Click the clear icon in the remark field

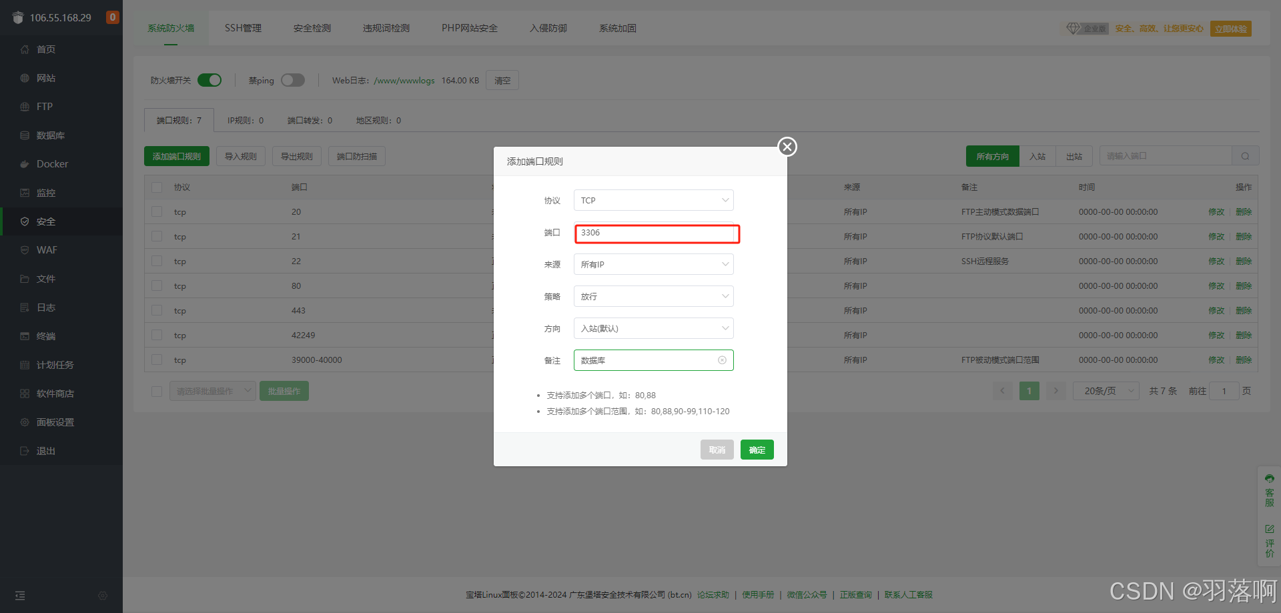[x=722, y=360]
